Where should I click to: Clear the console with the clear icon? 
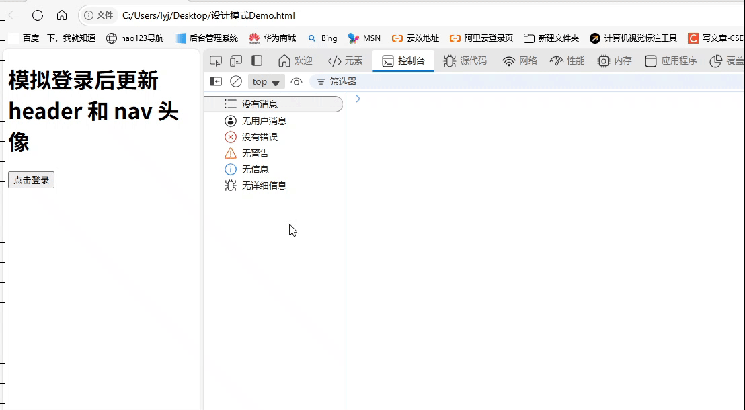[236, 81]
